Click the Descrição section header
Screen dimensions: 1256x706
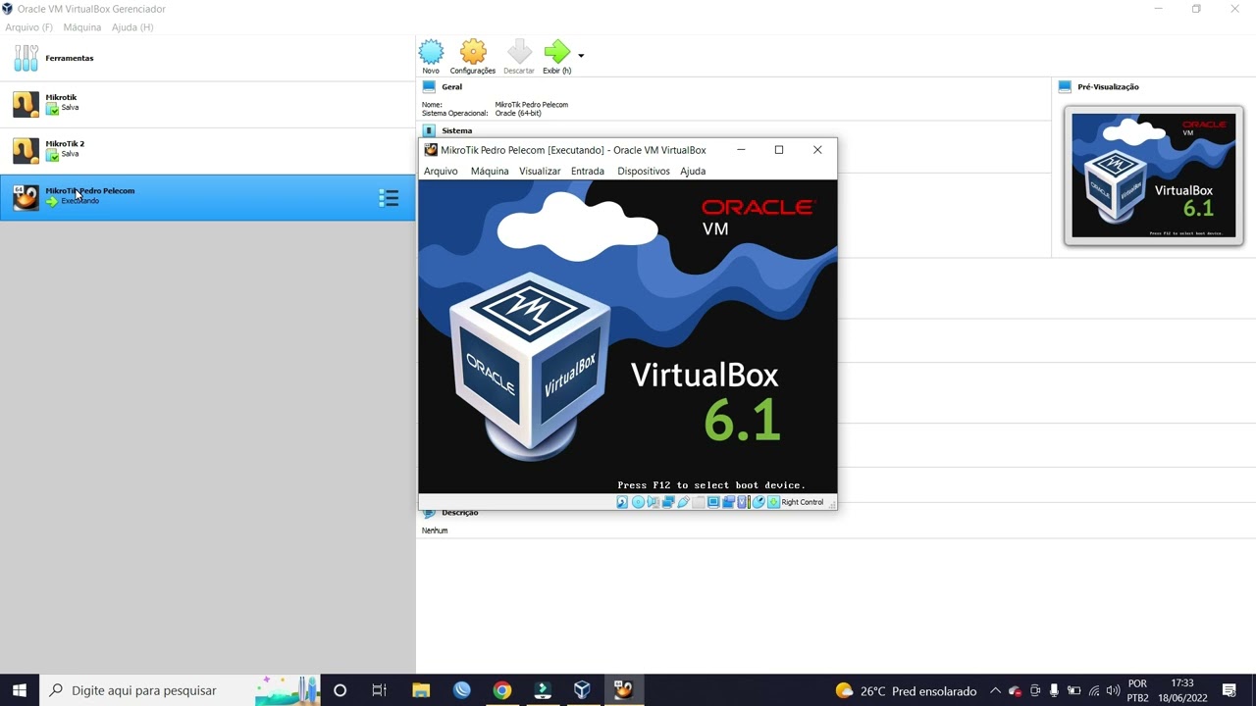[460, 513]
